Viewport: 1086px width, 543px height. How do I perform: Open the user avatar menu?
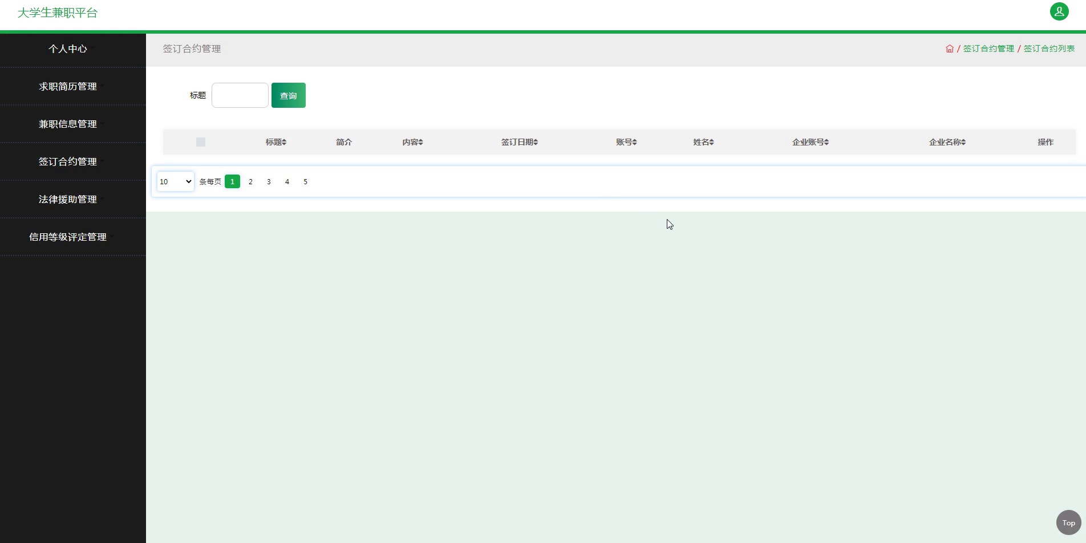1059,11
